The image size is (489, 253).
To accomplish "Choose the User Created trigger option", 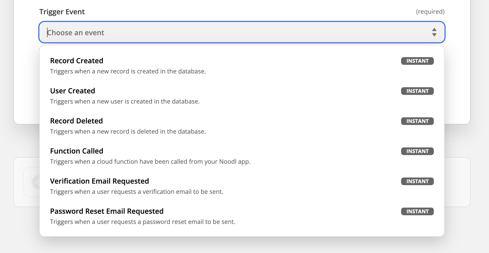I will 73,91.
